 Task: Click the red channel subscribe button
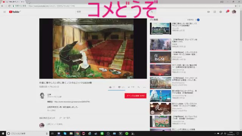point(135,96)
